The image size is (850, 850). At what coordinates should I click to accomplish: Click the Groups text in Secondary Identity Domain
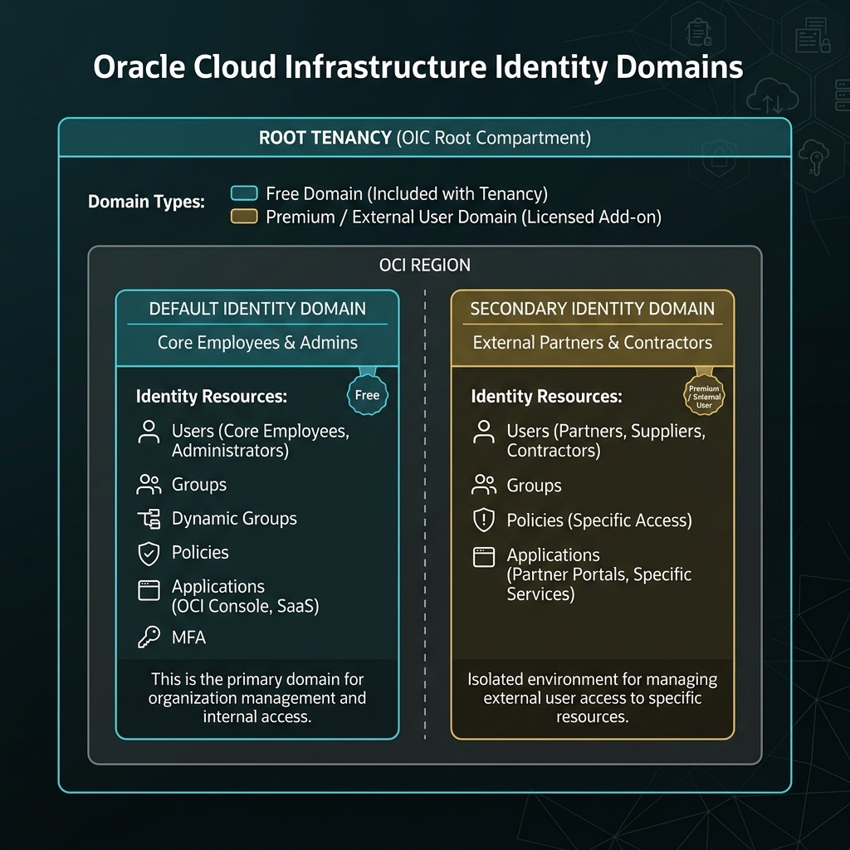tap(534, 486)
